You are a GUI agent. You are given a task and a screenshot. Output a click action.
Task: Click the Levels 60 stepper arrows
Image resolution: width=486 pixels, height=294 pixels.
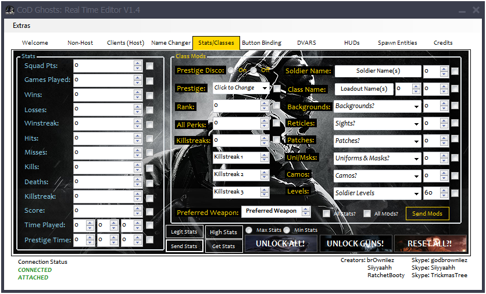(x=444, y=193)
